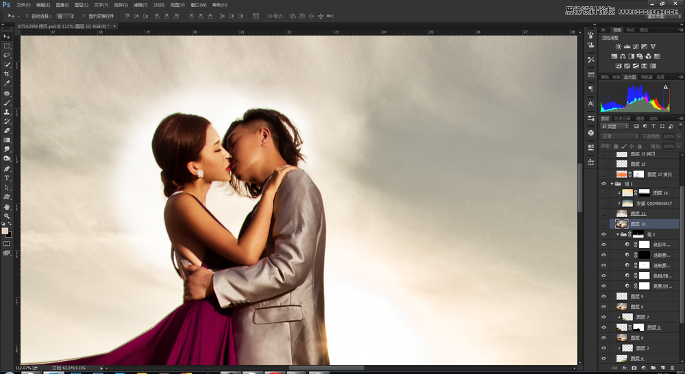Add a layer mask from panel bottom

(x=634, y=369)
